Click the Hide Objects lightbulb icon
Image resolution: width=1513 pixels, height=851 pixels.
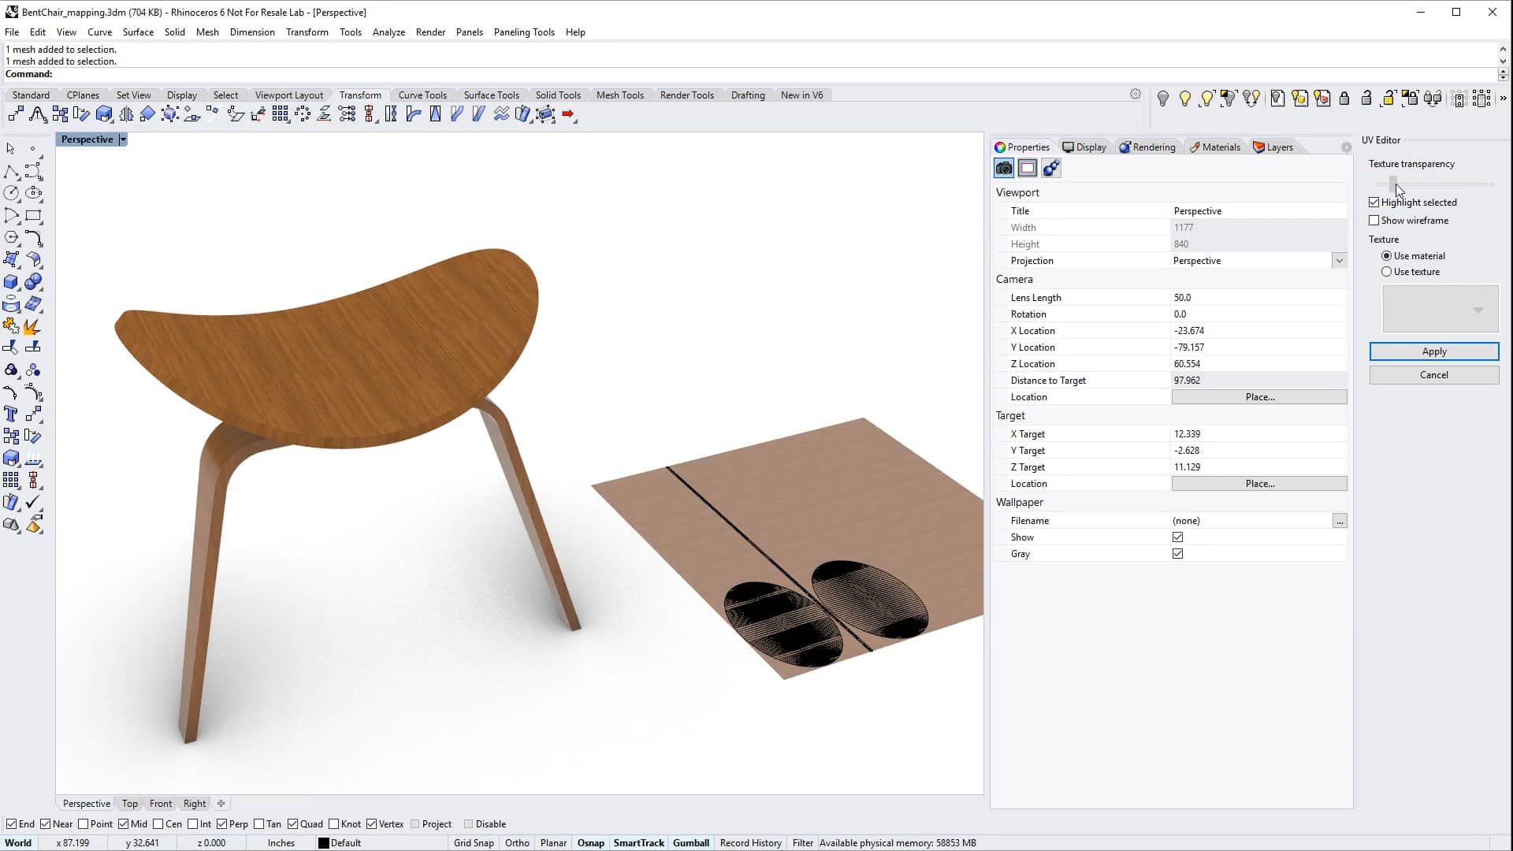click(1163, 98)
